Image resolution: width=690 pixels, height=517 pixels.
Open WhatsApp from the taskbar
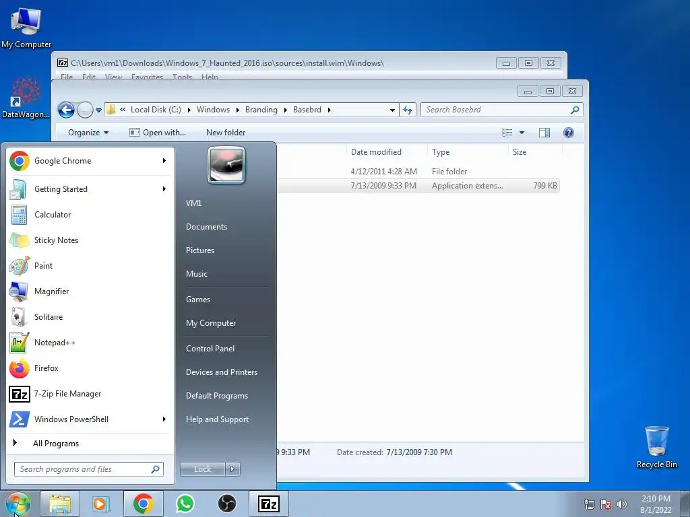tap(185, 504)
